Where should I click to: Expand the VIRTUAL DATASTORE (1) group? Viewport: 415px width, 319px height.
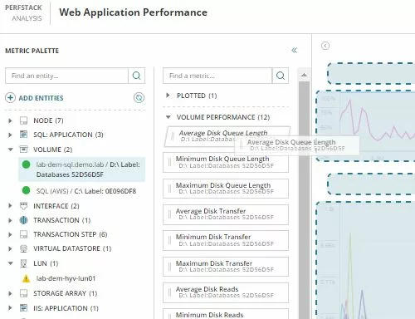pyautogui.click(x=10, y=248)
